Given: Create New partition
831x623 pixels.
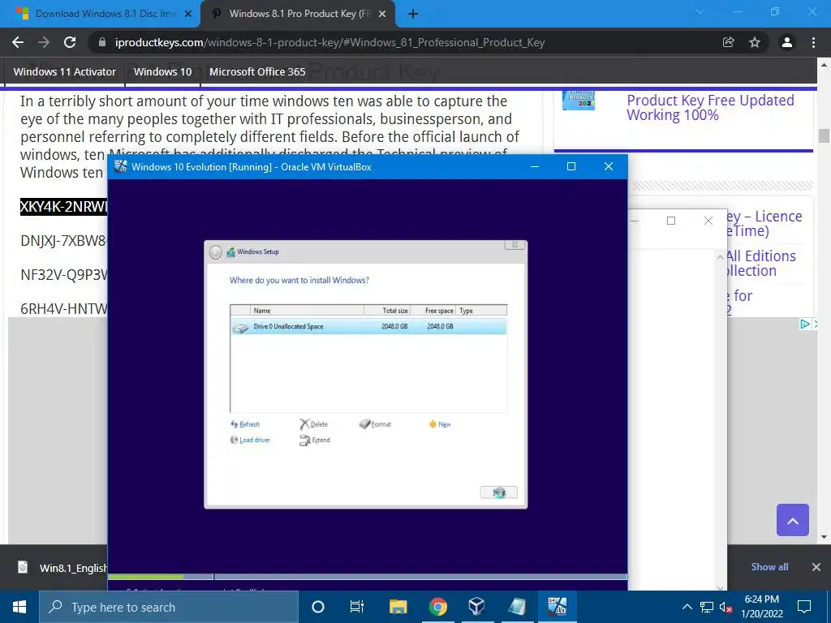Looking at the screenshot, I should pyautogui.click(x=440, y=424).
